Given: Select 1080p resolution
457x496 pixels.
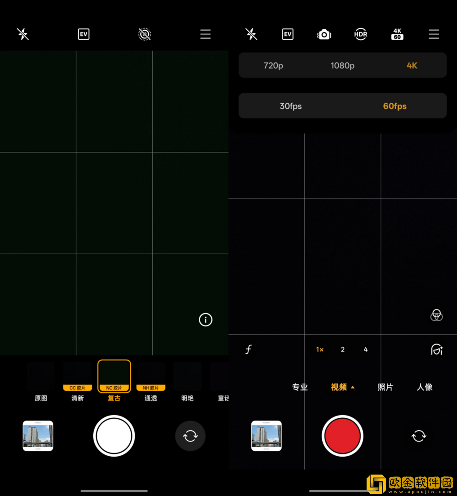Looking at the screenshot, I should 342,65.
